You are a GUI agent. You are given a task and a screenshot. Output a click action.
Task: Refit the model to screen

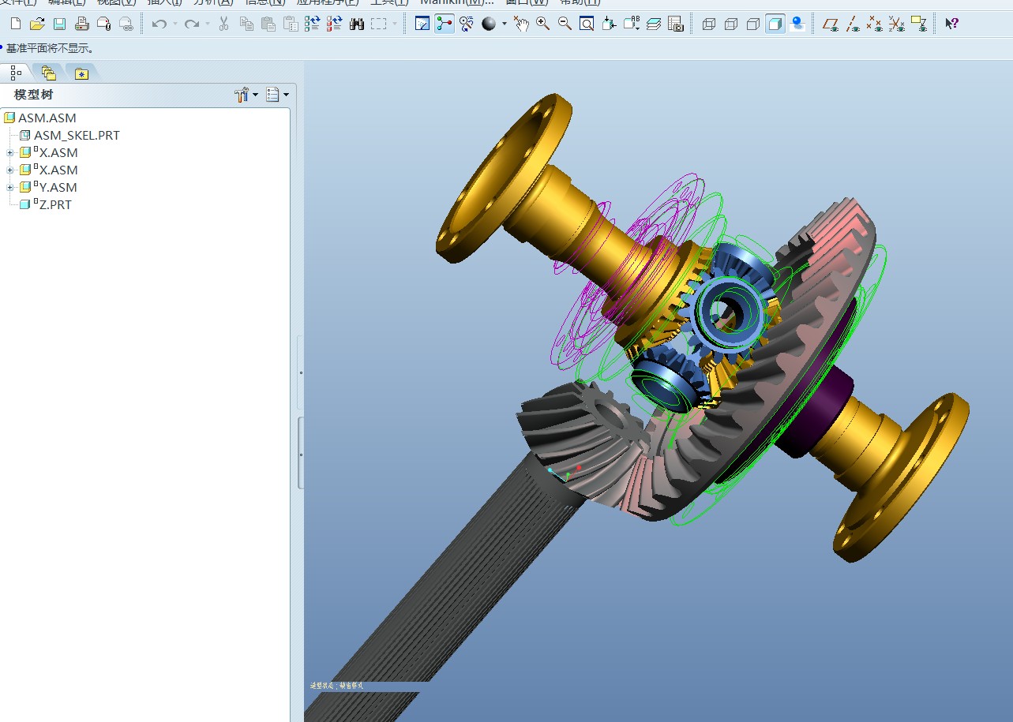[587, 24]
